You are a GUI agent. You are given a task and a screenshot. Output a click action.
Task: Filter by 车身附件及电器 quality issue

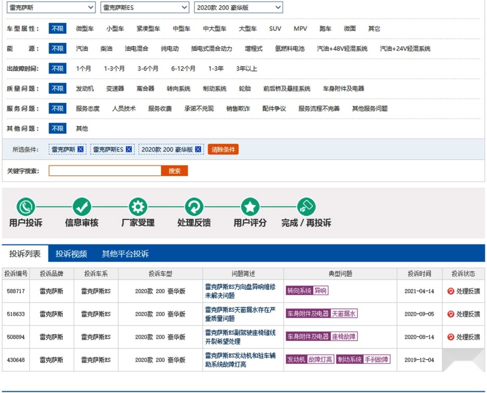[x=343, y=89]
